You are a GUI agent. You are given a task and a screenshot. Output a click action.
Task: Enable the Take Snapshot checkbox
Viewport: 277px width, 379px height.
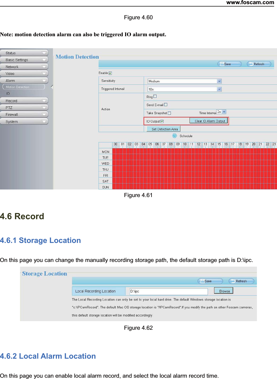pyautogui.click(x=169, y=113)
